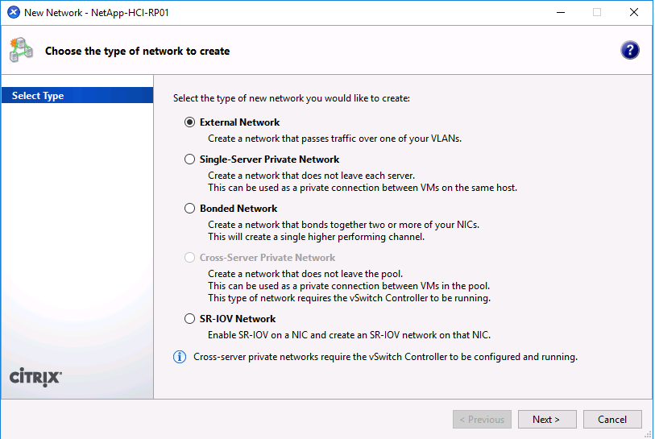Viewport: 655px width, 439px height.
Task: Click the disabled maximize window button
Action: tap(597, 13)
